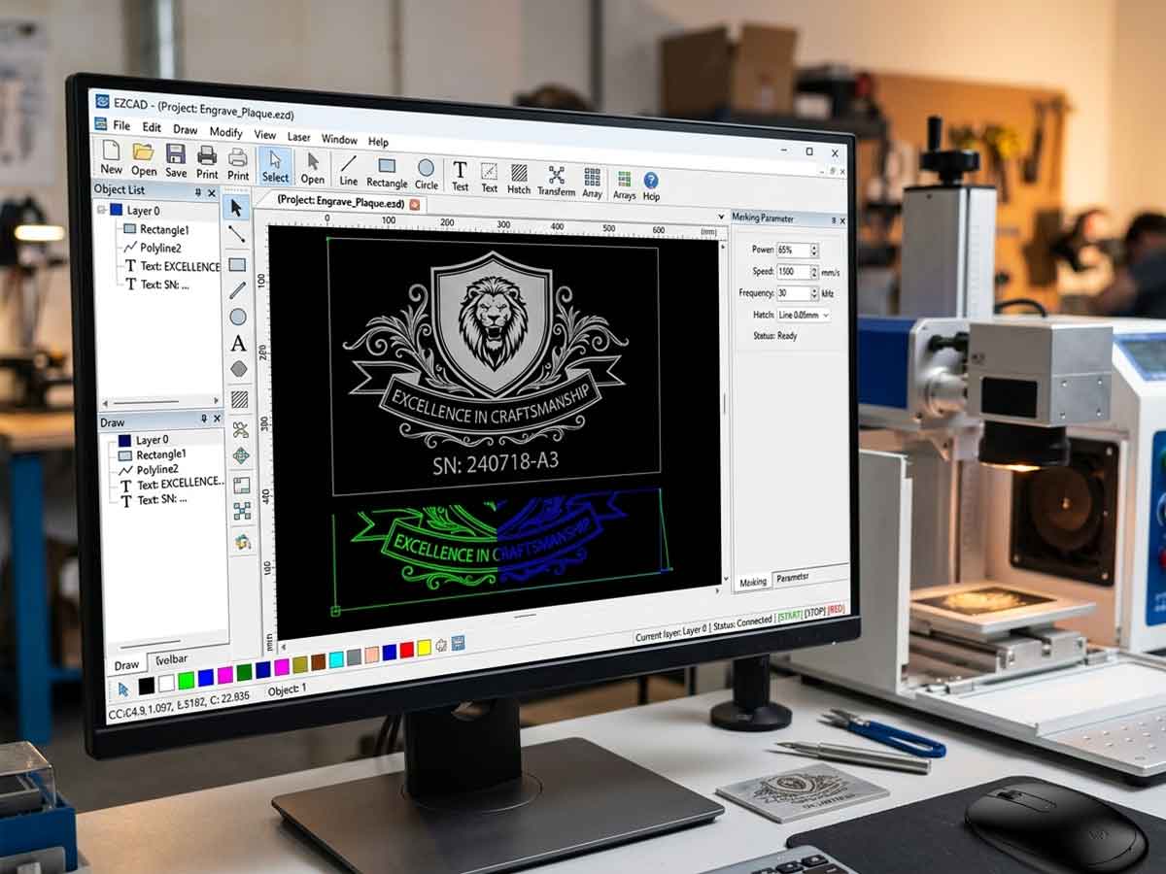1166x874 pixels.
Task: Select the rectangle shape in the vertical toolbox
Action: coord(237,264)
